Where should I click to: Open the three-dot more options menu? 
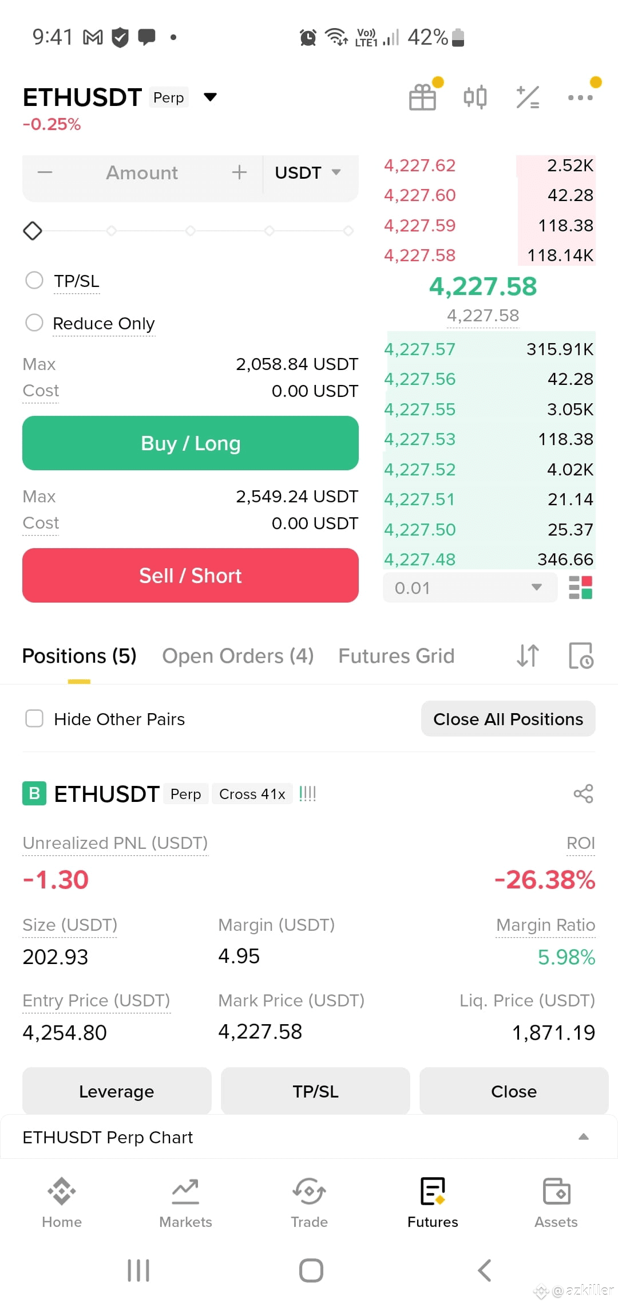click(x=580, y=97)
